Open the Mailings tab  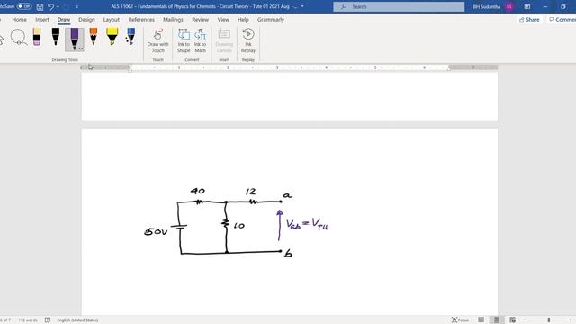(x=173, y=20)
